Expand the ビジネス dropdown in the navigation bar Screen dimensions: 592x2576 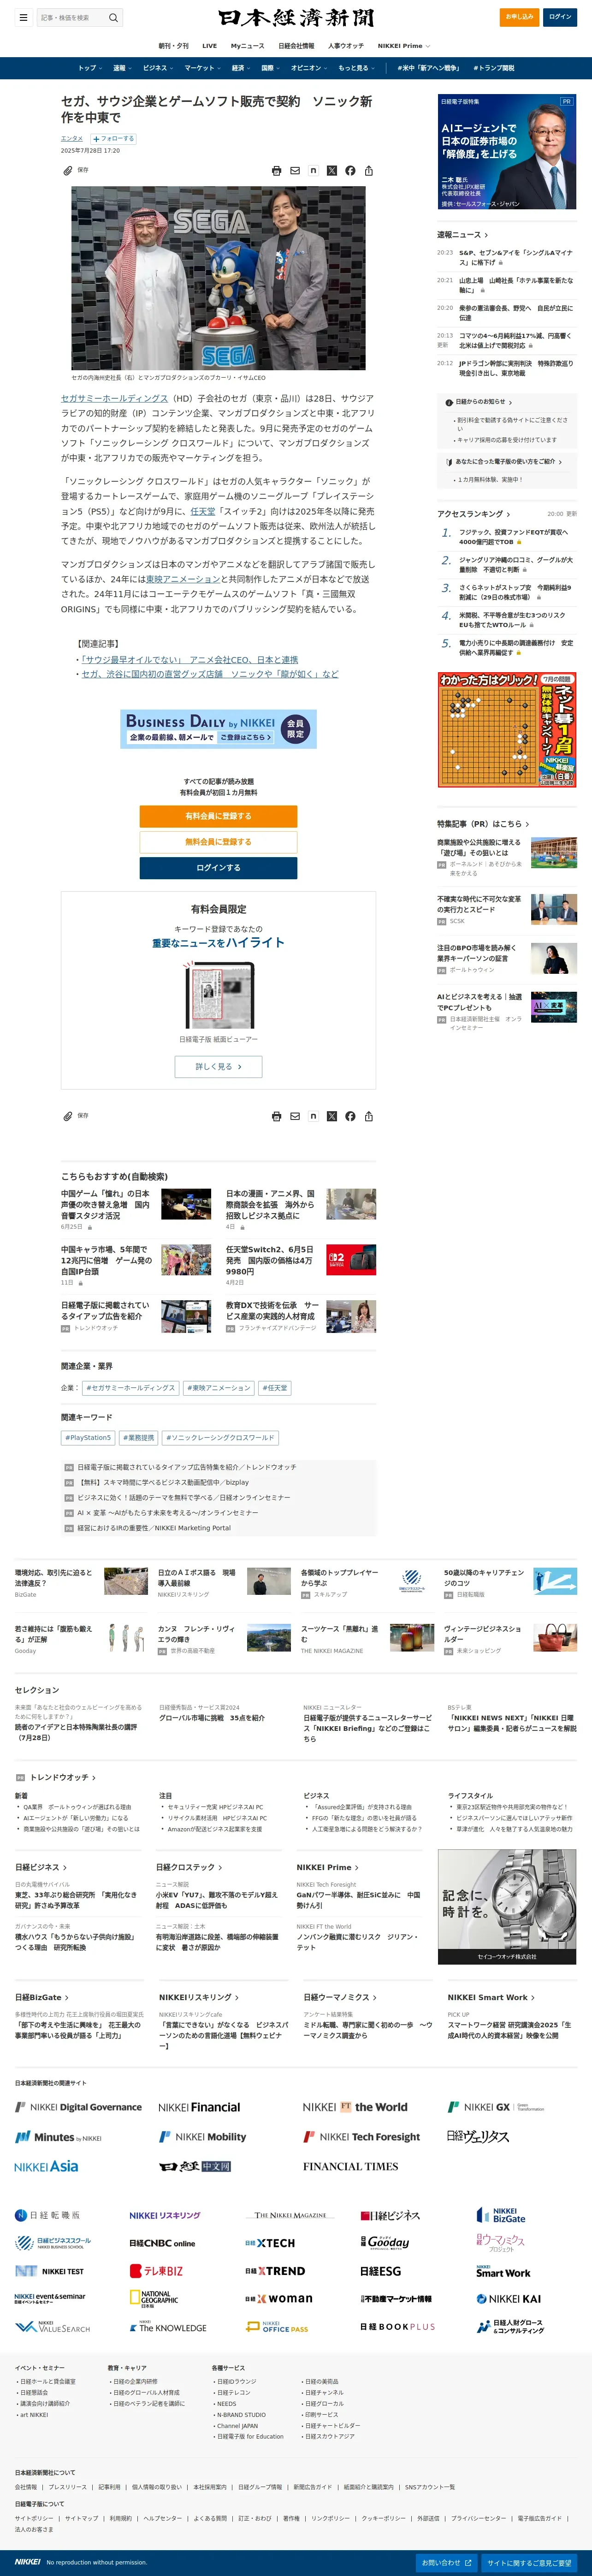[x=158, y=68]
